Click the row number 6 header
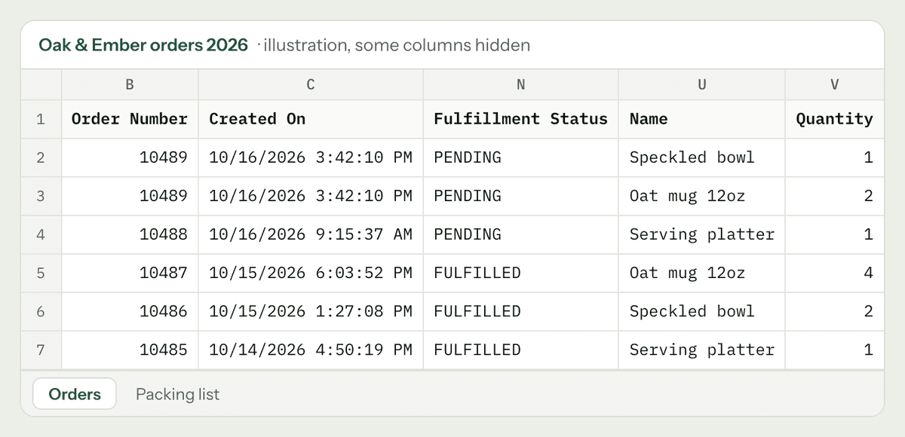This screenshot has height=437, width=905. (x=41, y=311)
